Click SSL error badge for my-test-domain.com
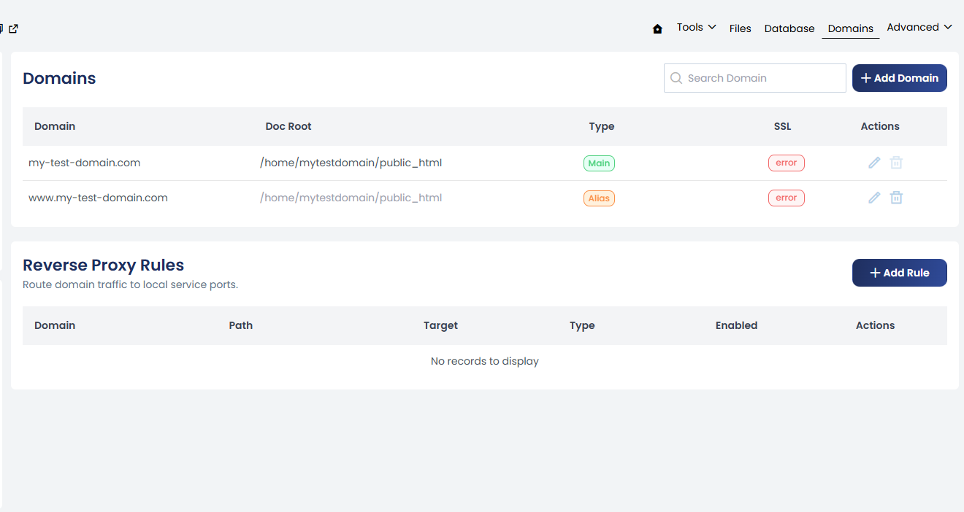The width and height of the screenshot is (964, 512). tap(787, 163)
